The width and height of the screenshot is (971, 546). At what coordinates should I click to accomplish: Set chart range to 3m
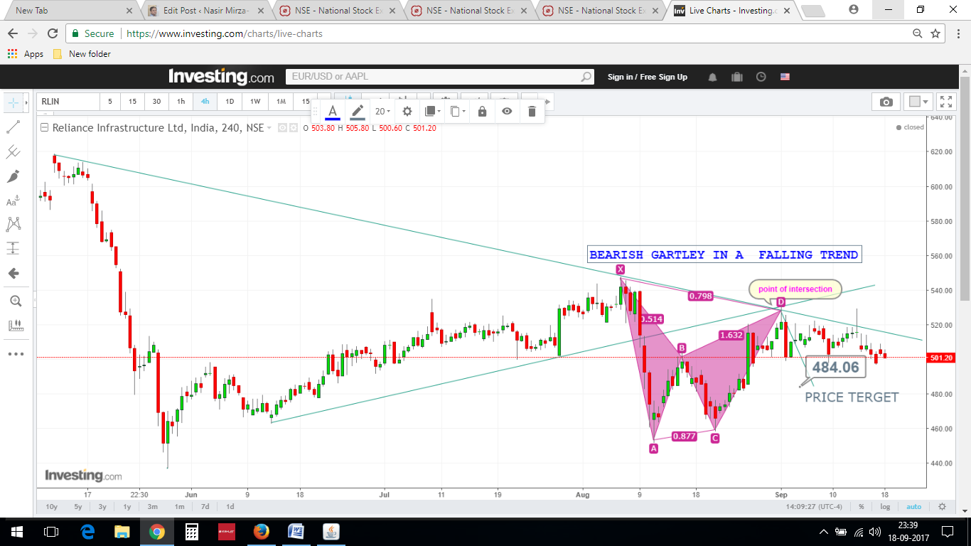(x=152, y=507)
